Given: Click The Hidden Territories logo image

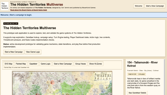Looking at the screenshot, I should (5, 6).
